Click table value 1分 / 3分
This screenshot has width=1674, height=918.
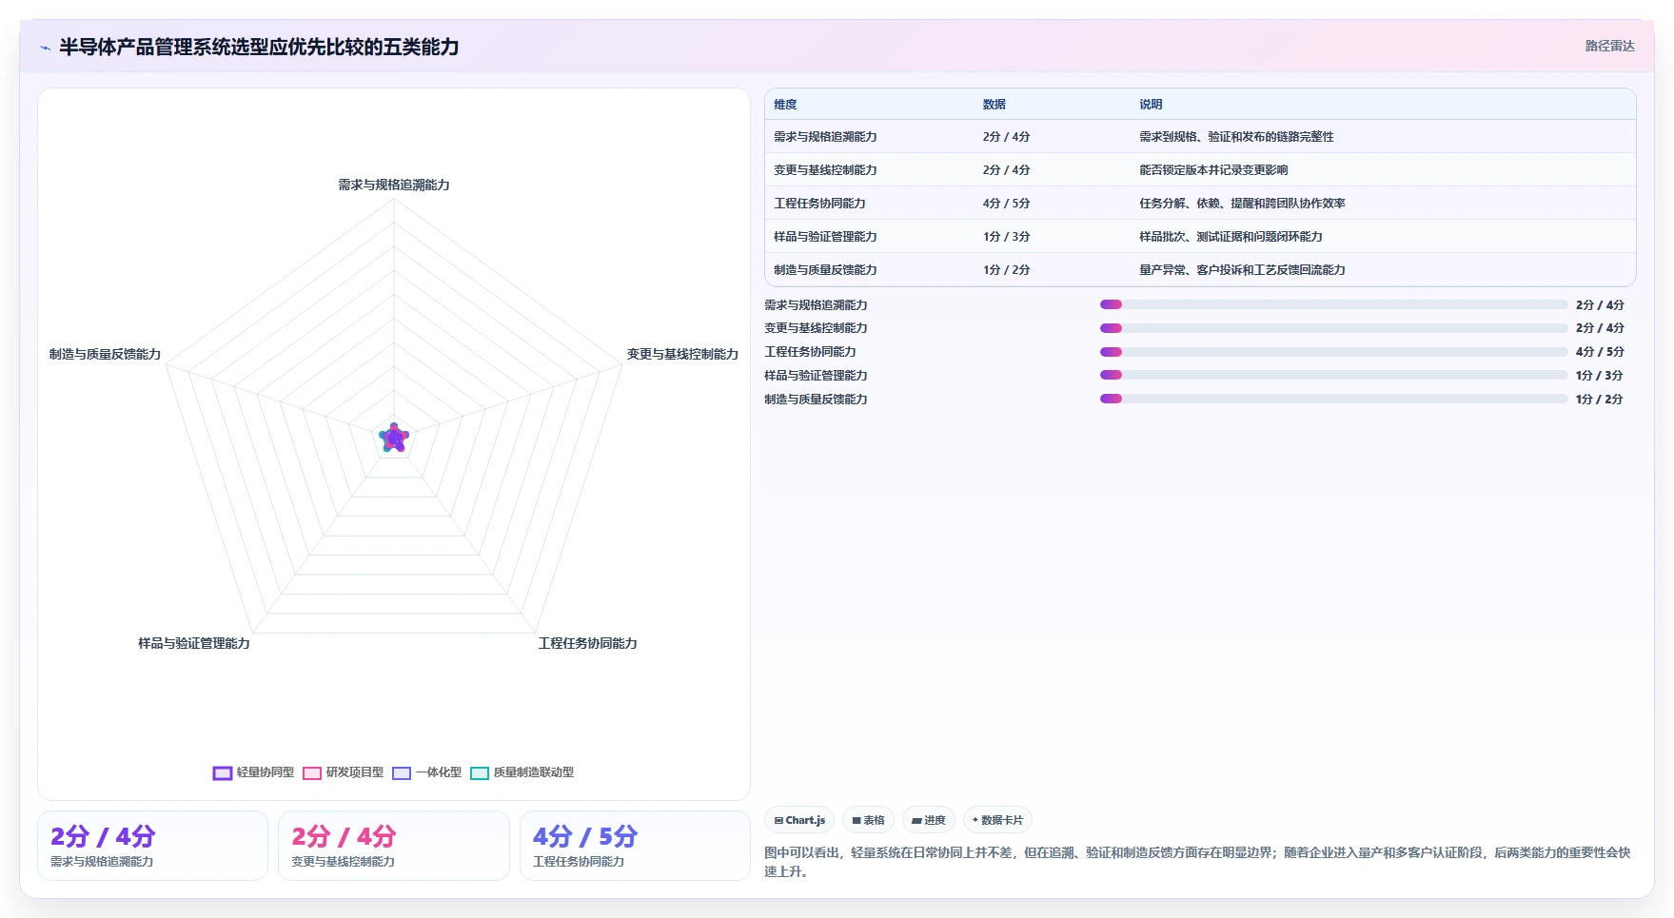click(1006, 237)
